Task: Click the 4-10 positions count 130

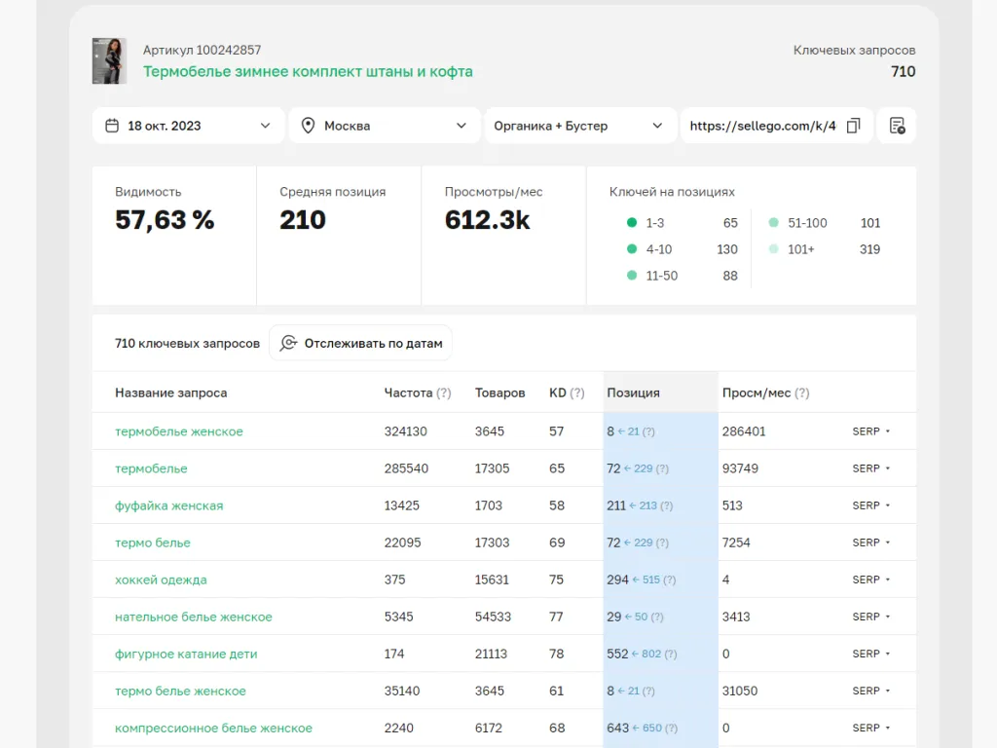Action: (726, 249)
